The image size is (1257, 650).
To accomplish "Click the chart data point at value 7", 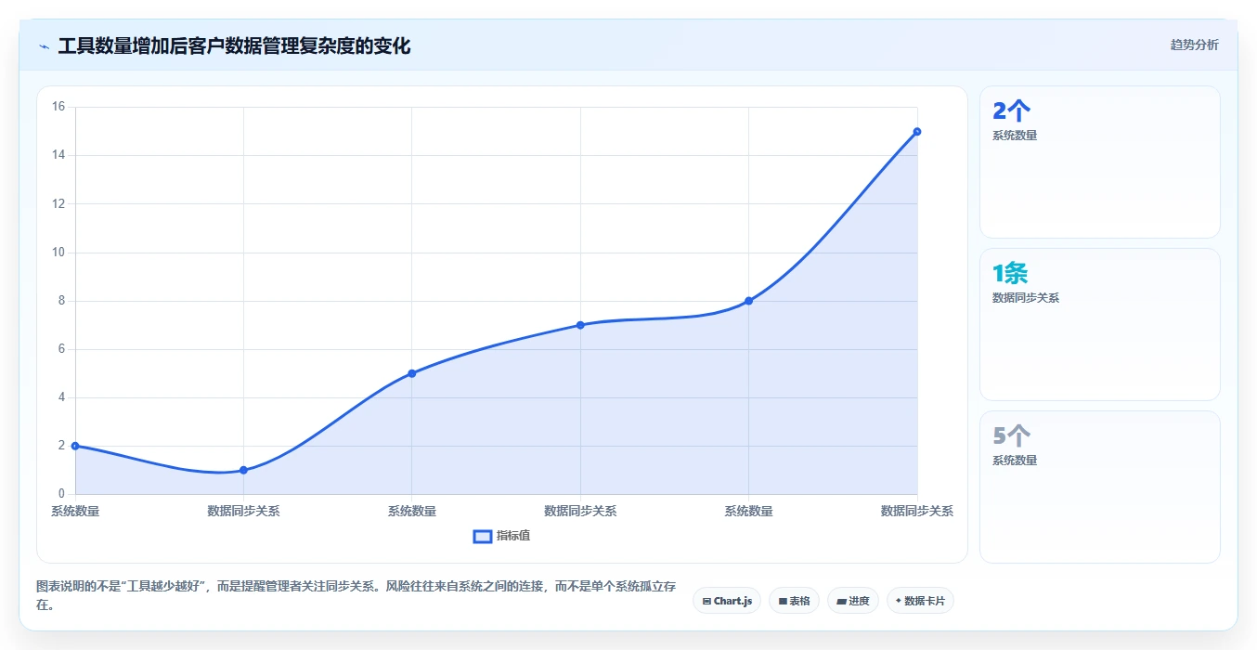I will pyautogui.click(x=580, y=325).
